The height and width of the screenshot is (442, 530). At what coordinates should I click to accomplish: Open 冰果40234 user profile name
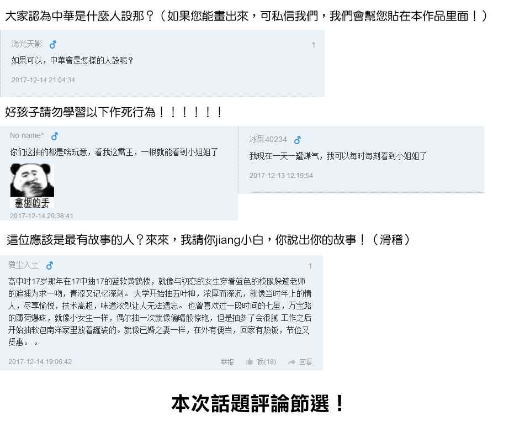pos(268,139)
